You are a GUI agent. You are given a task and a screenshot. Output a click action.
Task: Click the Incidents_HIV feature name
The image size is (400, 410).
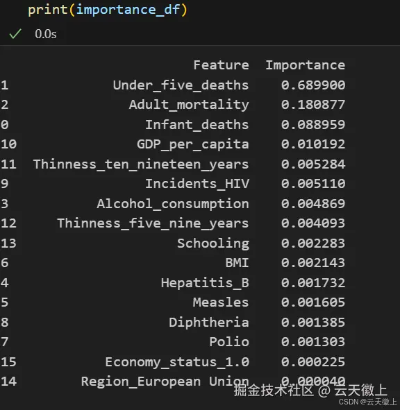[x=197, y=184]
